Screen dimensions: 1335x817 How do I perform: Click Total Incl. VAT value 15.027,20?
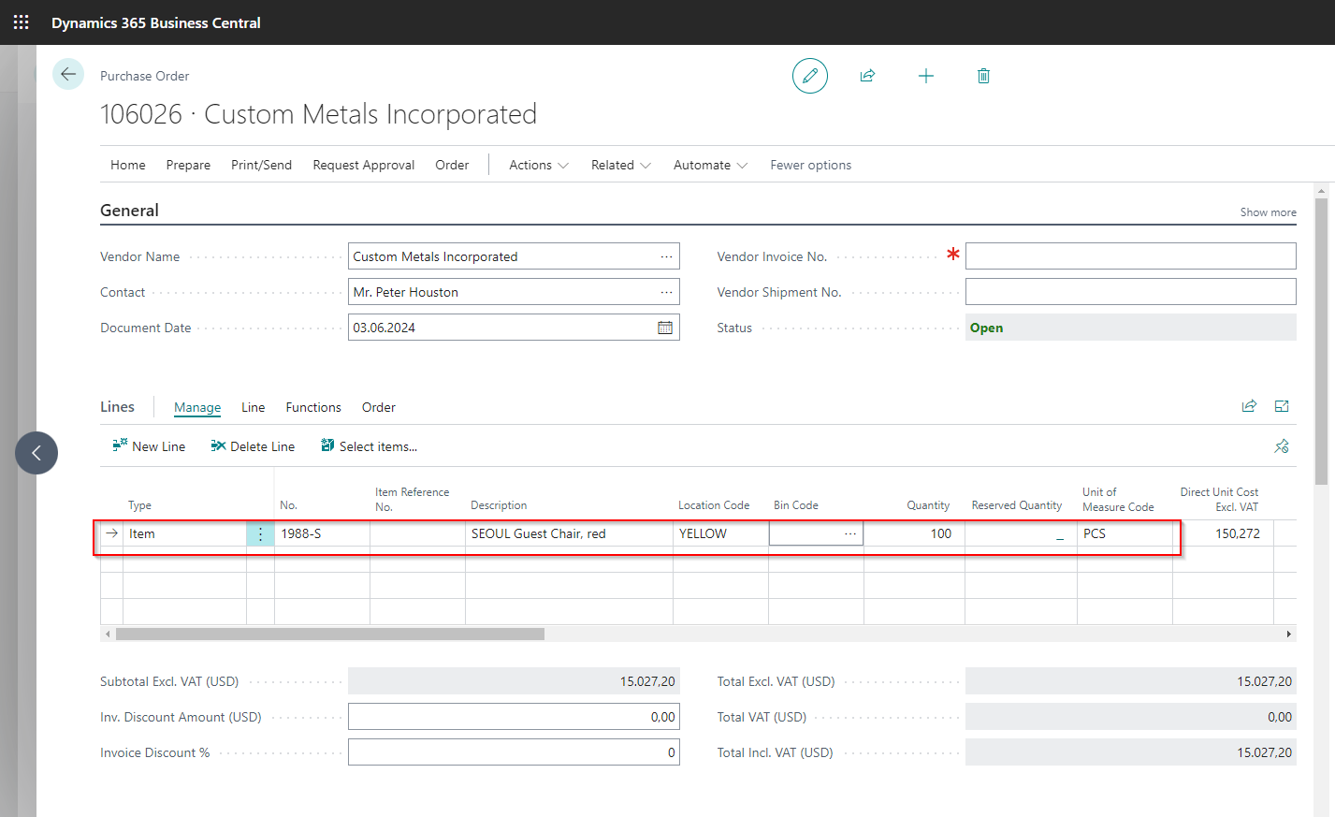1130,752
